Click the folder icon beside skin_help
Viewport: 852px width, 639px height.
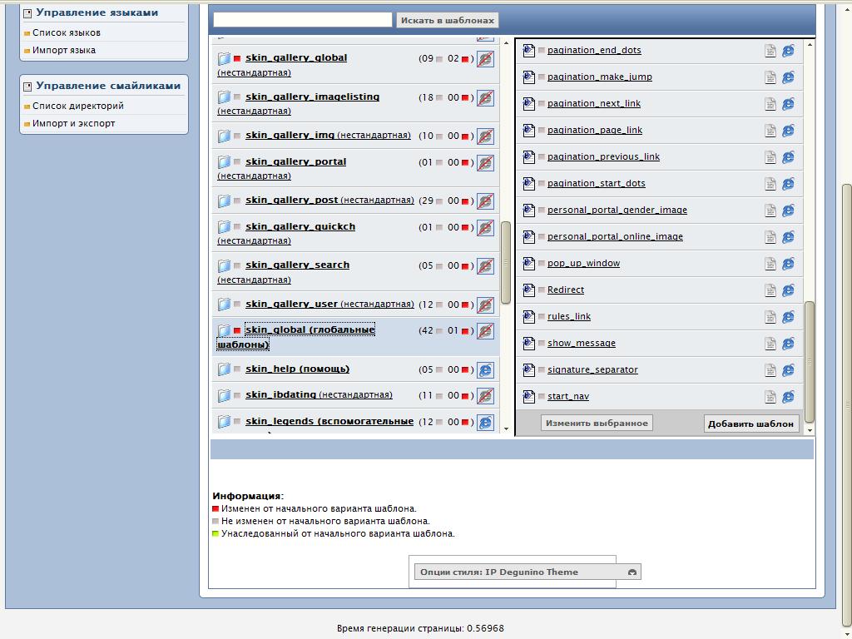(224, 369)
